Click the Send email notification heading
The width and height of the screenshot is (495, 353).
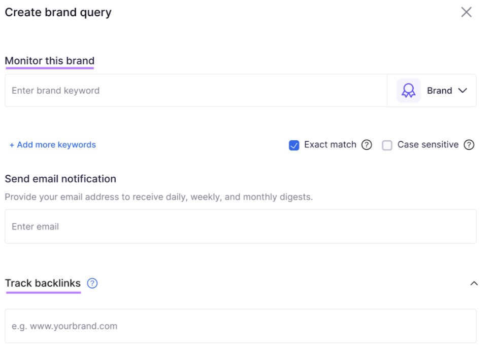(x=60, y=179)
